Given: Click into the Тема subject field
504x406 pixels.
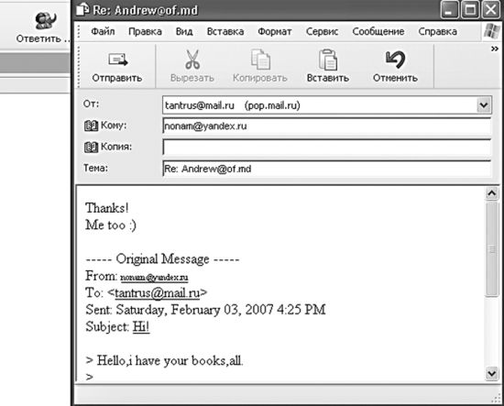Looking at the screenshot, I should tap(327, 169).
